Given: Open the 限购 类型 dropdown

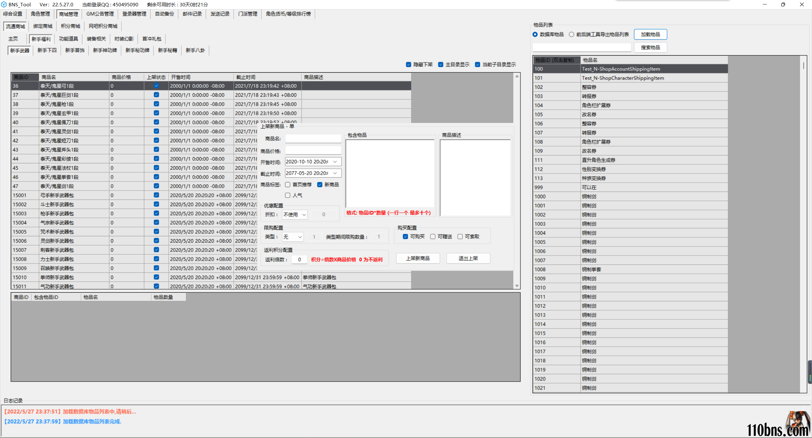Looking at the screenshot, I should [292, 237].
